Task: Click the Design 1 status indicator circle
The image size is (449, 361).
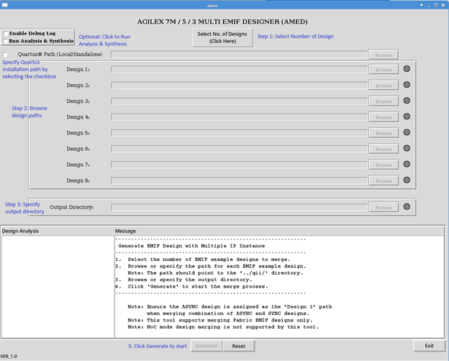Action: click(x=407, y=69)
